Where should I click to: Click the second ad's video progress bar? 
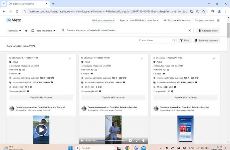coord(112,141)
